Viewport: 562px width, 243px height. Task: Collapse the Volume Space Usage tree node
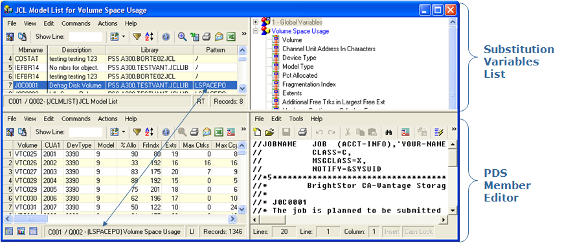coord(256,31)
